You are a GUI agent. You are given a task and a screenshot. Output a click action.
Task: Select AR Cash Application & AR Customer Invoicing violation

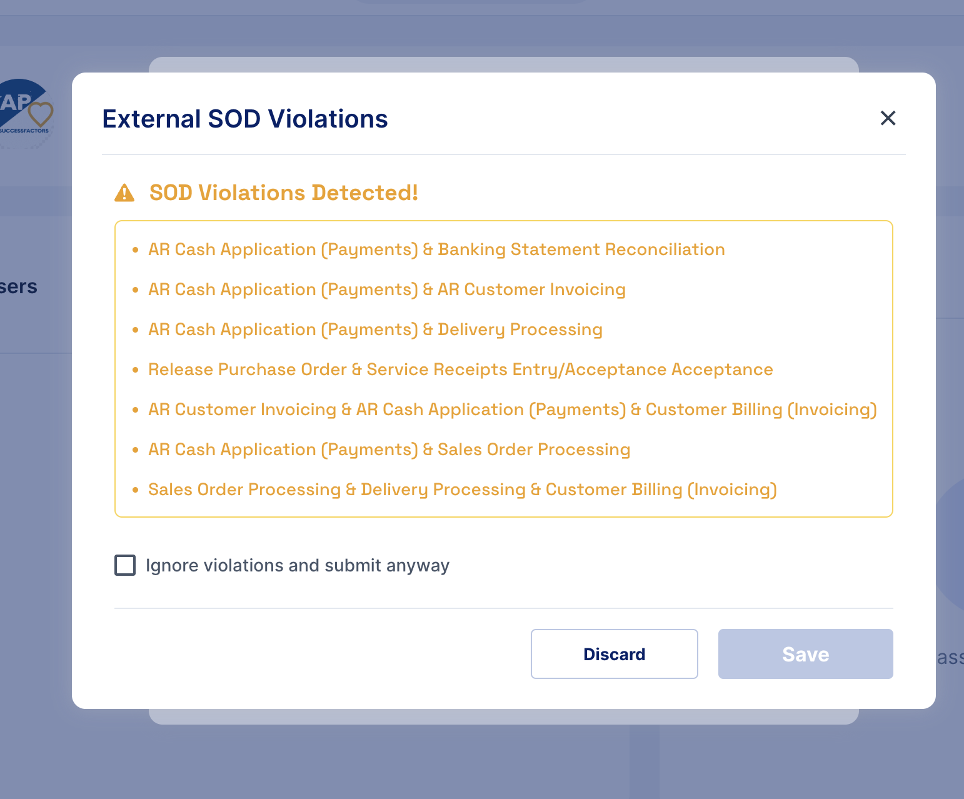point(386,289)
